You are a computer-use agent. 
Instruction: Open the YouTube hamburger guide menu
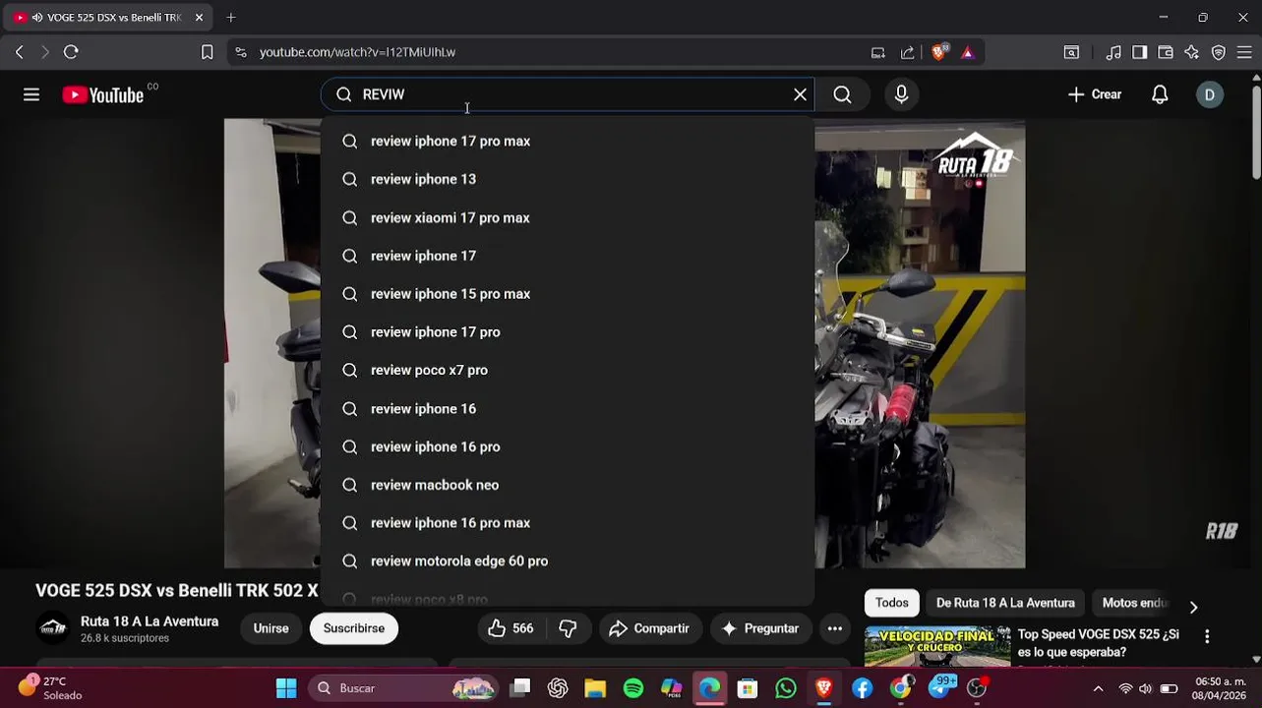(x=31, y=94)
